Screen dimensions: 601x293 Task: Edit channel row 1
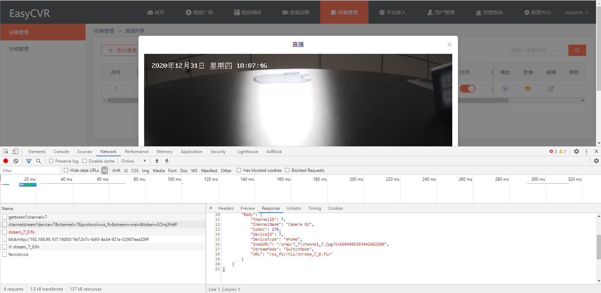click(551, 89)
